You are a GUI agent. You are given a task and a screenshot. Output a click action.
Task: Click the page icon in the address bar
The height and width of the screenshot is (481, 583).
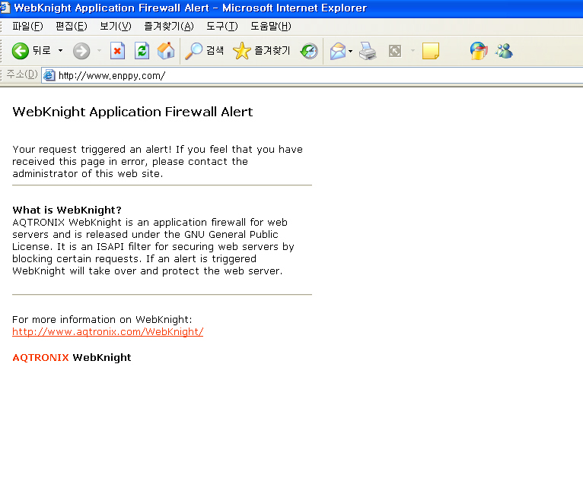(x=49, y=76)
